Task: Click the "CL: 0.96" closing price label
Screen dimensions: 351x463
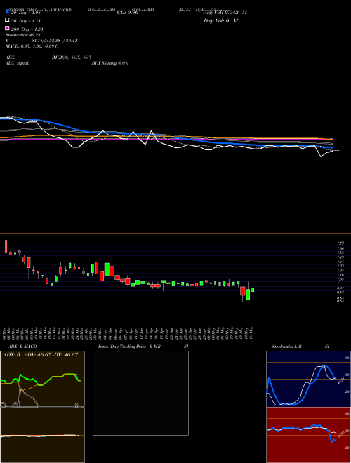Action: [128, 13]
